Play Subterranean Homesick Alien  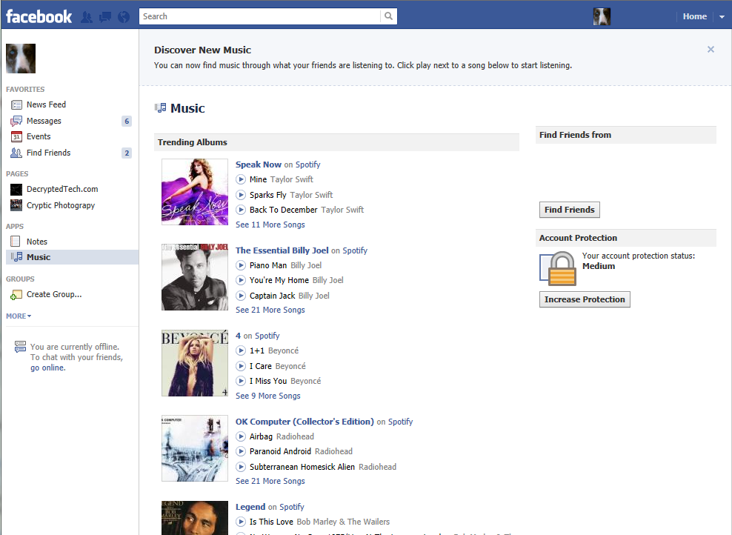coord(241,467)
